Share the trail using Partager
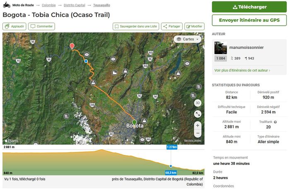This screenshot has height=190, width=290. click(172, 26)
